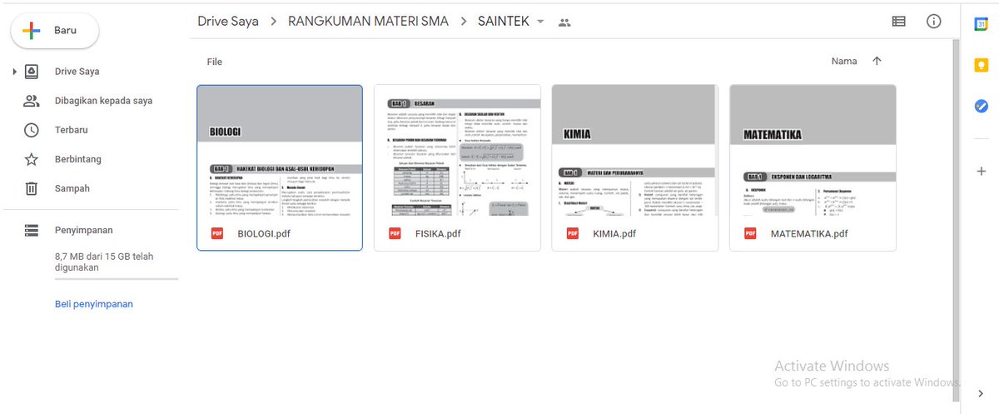The width and height of the screenshot is (999, 414).
Task: Open Google Calendar side panel
Action: tap(981, 24)
